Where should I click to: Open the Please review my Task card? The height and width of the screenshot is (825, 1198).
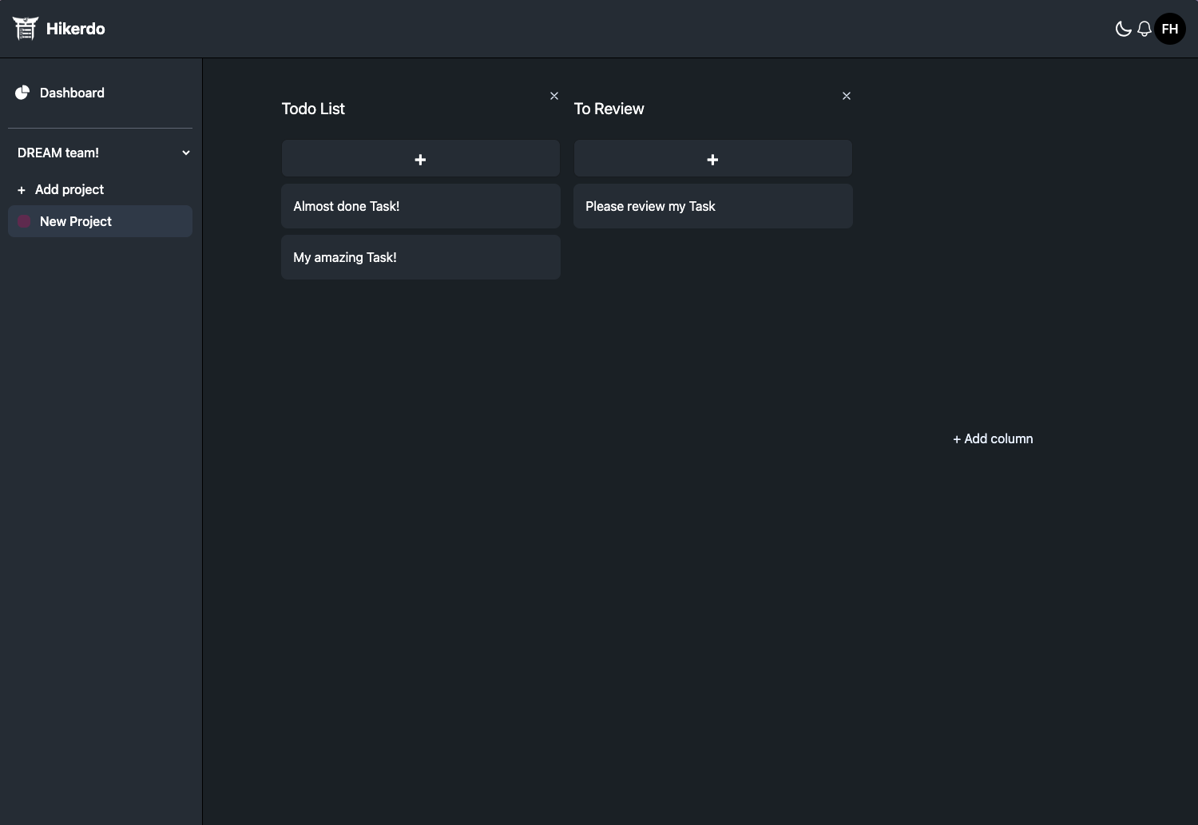click(x=712, y=206)
